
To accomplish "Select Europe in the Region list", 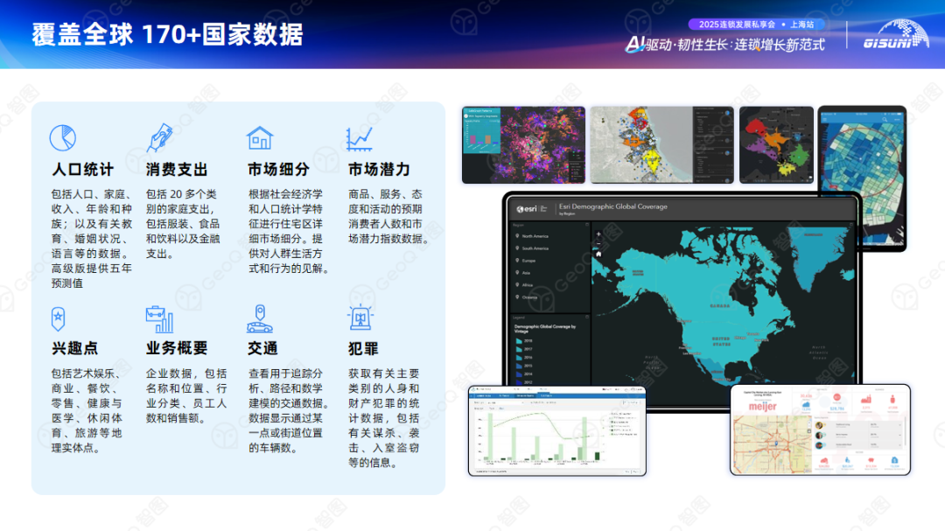I will (x=526, y=261).
